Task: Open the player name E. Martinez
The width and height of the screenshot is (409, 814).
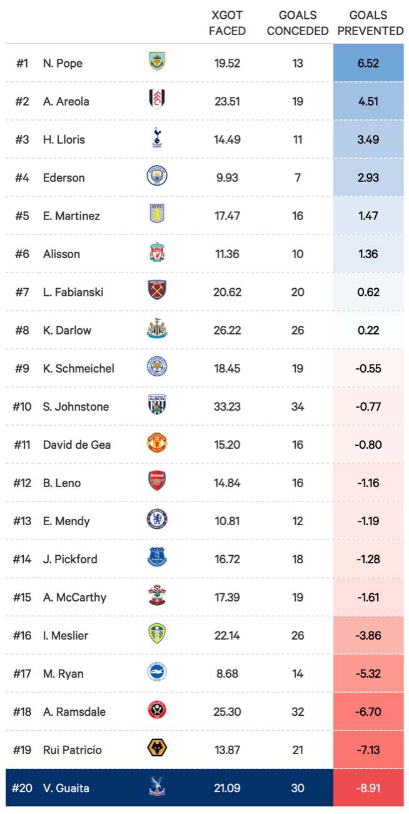Action: pos(71,216)
